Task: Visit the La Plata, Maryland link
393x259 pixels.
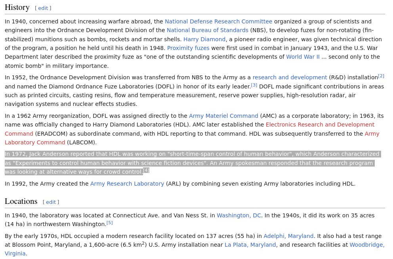Action: (250, 245)
